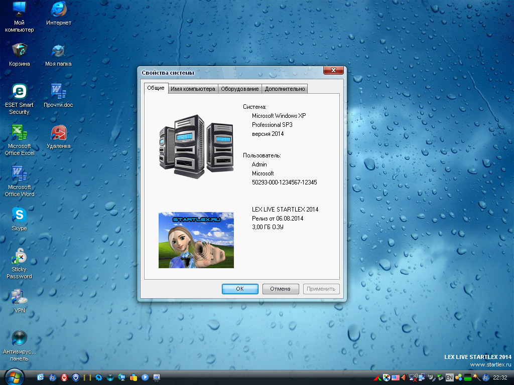
Task: Open the Интернет browser desktop icon
Action: click(x=58, y=14)
